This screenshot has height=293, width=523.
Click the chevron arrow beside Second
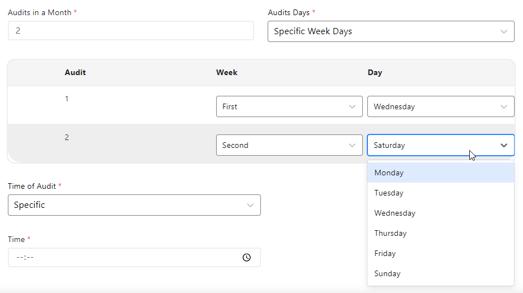[x=352, y=145]
